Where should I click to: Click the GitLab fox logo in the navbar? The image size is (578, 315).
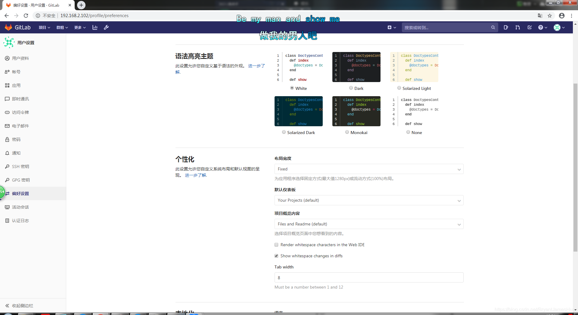(8, 27)
